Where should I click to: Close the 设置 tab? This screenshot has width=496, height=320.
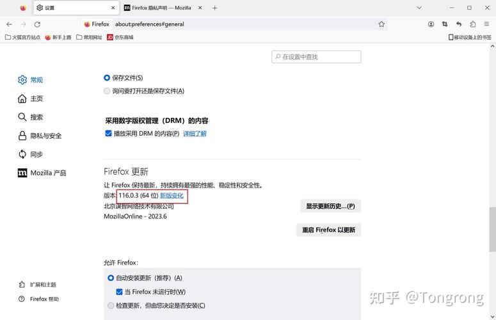113,8
